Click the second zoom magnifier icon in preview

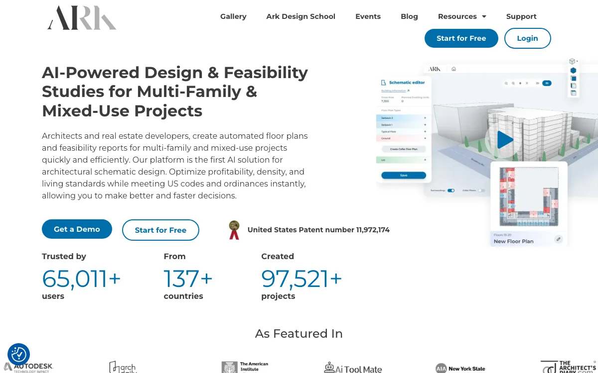coord(513,83)
